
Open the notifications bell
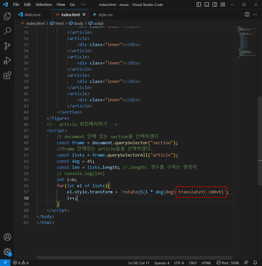(x=255, y=263)
